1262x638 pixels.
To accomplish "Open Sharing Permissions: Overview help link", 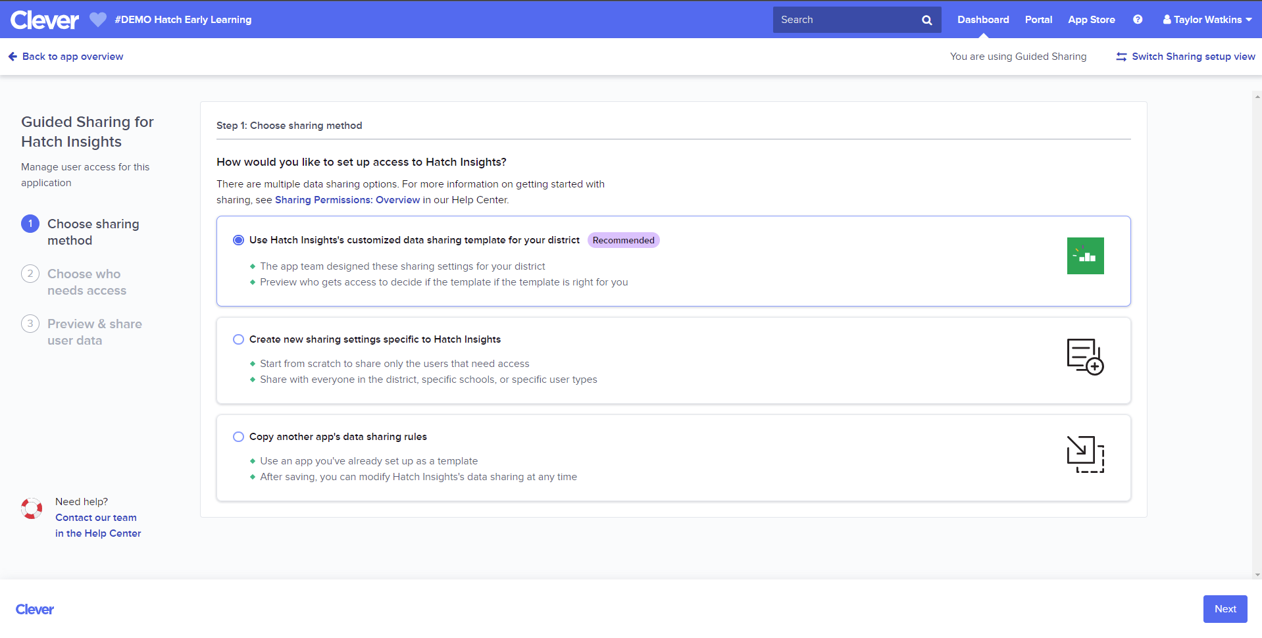I will pos(347,200).
